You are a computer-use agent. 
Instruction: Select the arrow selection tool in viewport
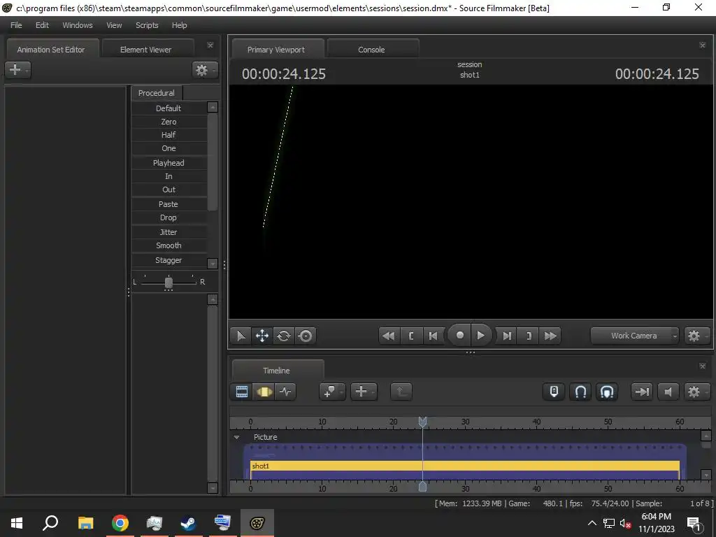coord(241,336)
